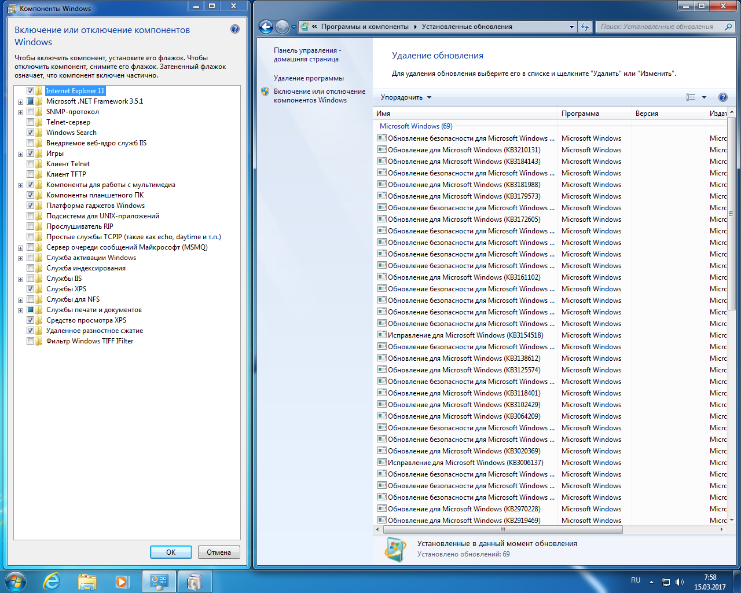Click the update icon for KB3154518

382,335
